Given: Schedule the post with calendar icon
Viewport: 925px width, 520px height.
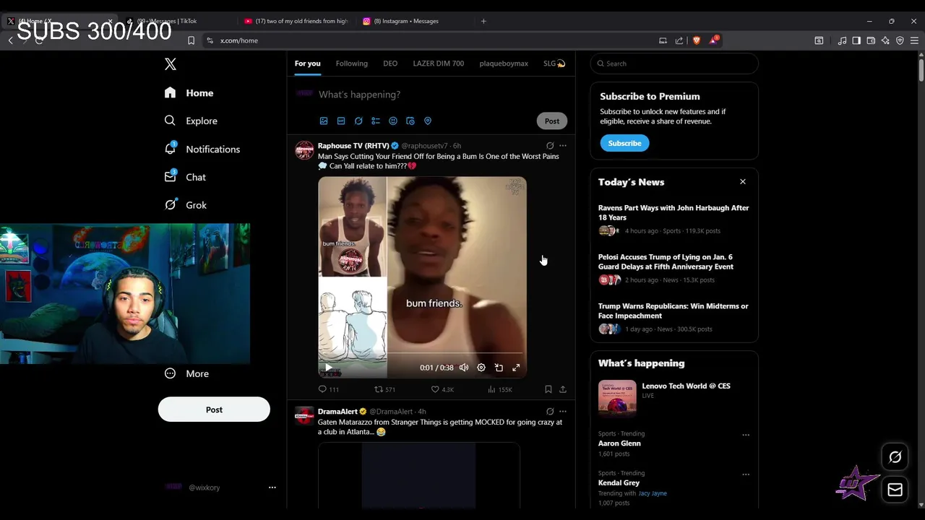Looking at the screenshot, I should [410, 121].
